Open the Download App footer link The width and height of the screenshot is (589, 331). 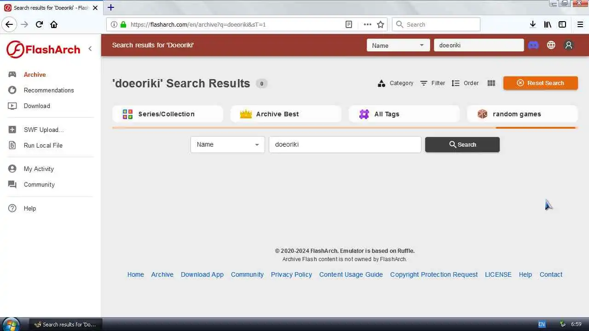(202, 274)
